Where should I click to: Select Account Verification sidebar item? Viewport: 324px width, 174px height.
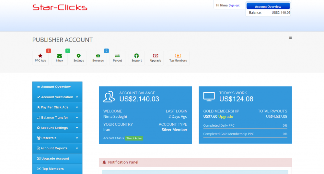pyautogui.click(x=57, y=97)
